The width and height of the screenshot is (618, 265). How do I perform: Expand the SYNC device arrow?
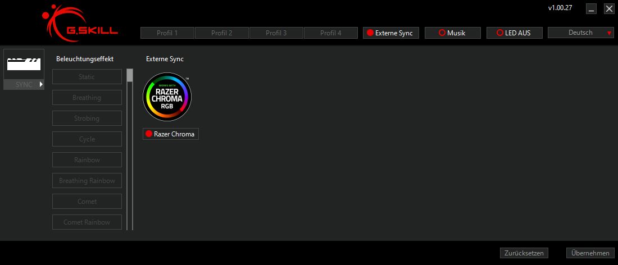coord(41,84)
